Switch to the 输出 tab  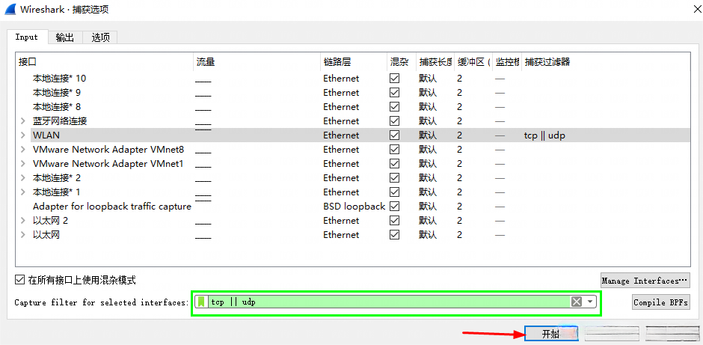(65, 37)
